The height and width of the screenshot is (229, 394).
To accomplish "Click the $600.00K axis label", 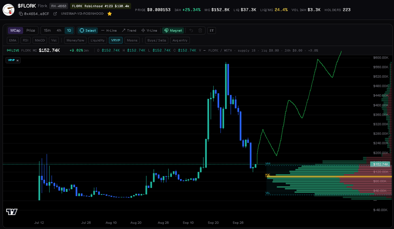I will 381,57.
